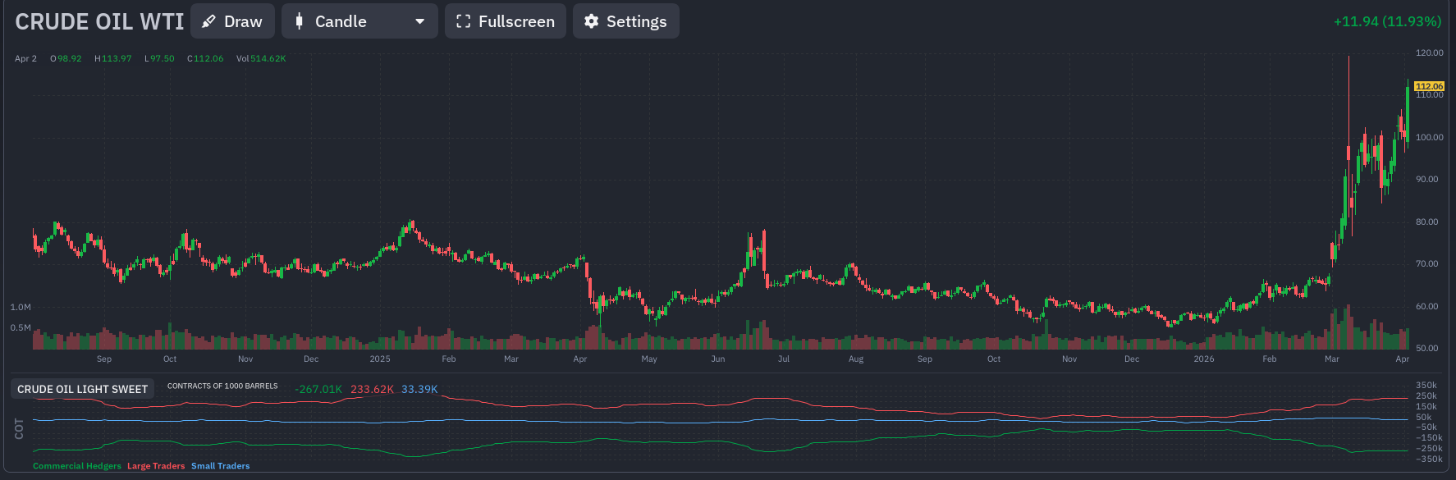Toggle the Large Traders legend series
Viewport: 1456px width, 480px height.
coord(156,466)
